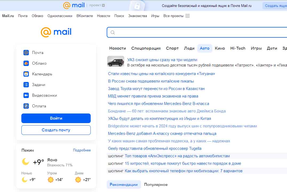The width and height of the screenshot is (287, 192).
Task: Click the sun icon for Днем forecast
Action: tap(78, 179)
